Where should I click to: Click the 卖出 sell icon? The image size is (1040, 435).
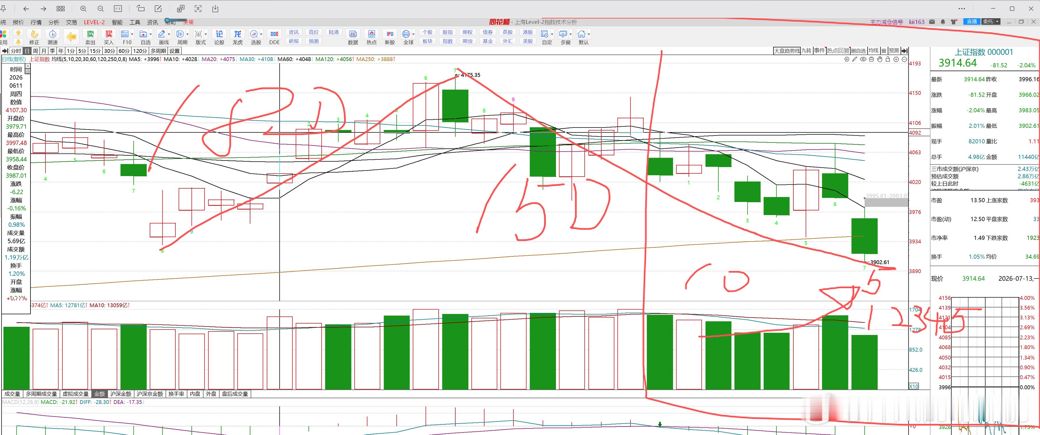click(90, 37)
